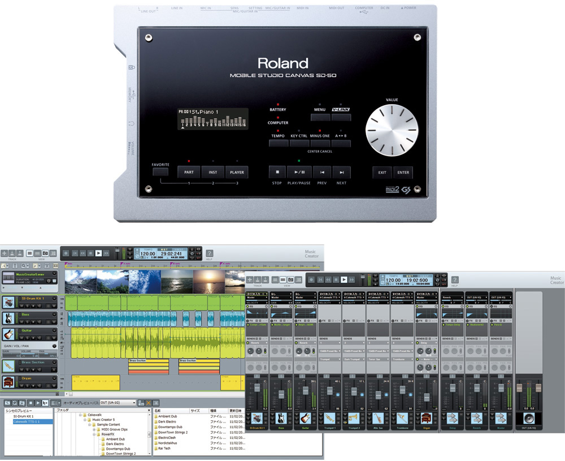Click record button in mixer window transport
Viewport: 565px width, 461px height.
tap(312, 279)
